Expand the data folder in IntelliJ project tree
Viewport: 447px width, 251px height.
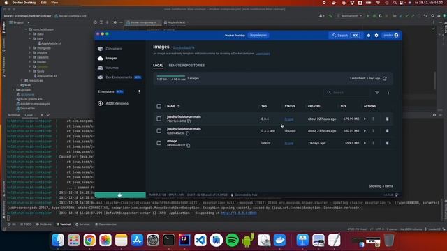[30, 34]
